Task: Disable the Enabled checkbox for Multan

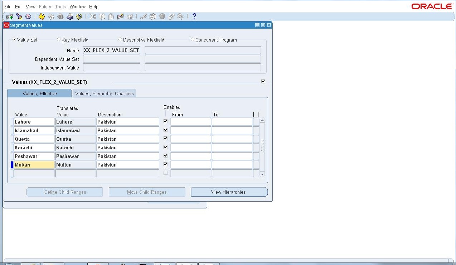Action: [x=166, y=164]
